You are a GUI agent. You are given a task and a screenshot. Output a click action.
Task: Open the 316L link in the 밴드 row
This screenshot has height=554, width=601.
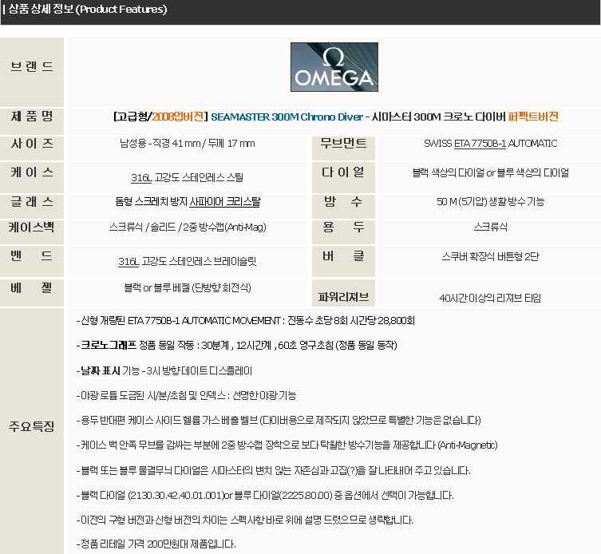point(129,262)
